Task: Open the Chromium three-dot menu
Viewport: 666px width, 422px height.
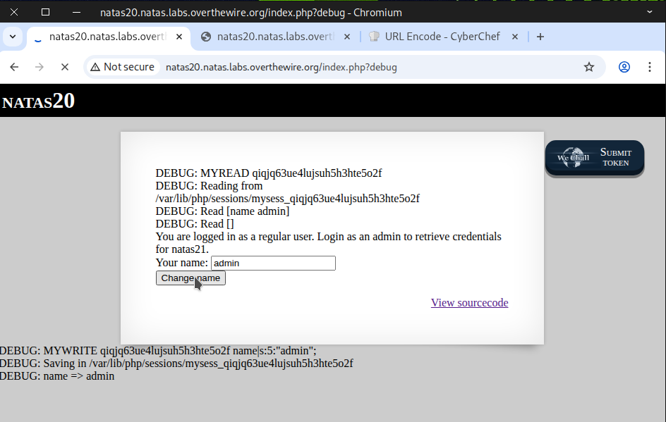Action: 650,67
